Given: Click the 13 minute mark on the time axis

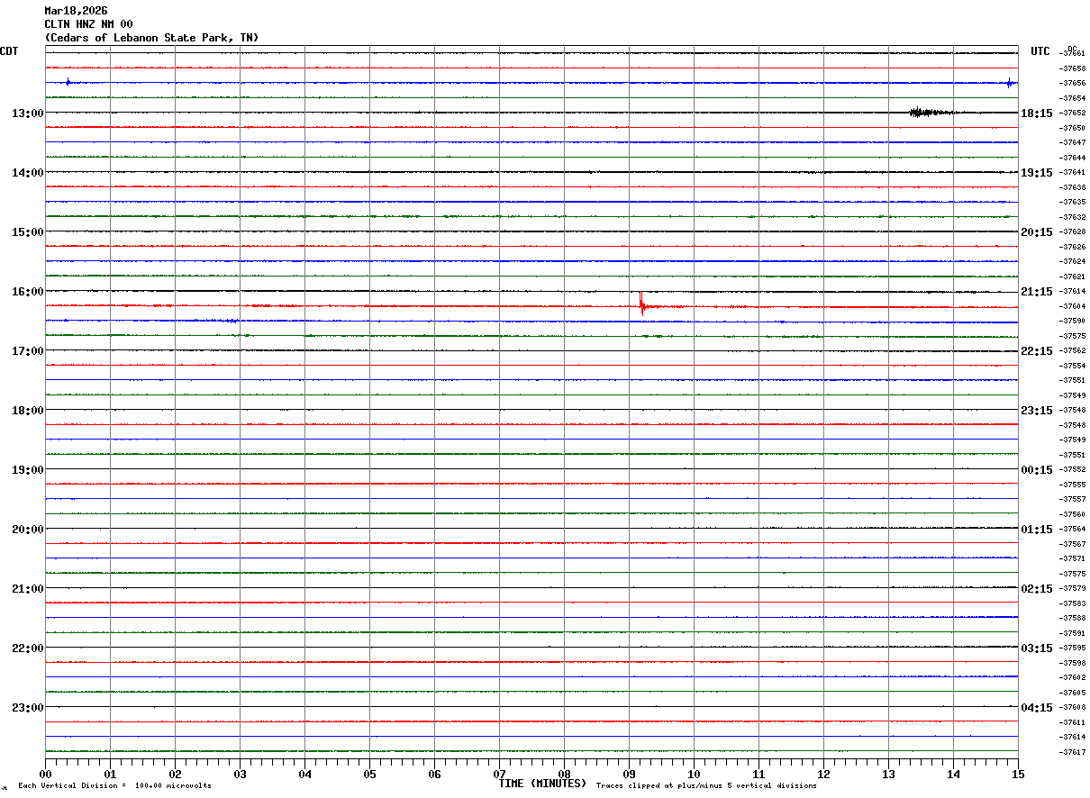Looking at the screenshot, I should pyautogui.click(x=888, y=774).
